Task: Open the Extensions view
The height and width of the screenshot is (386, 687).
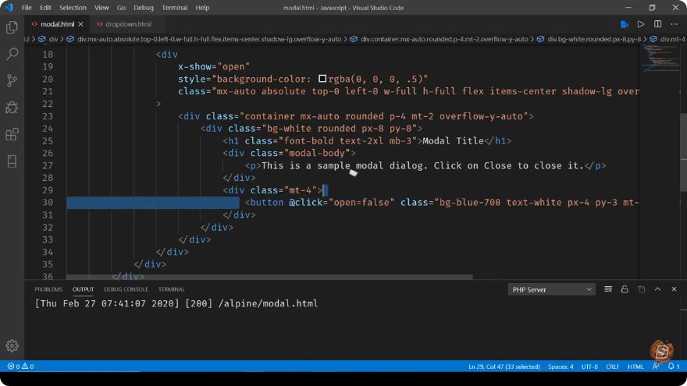Action: (12, 134)
